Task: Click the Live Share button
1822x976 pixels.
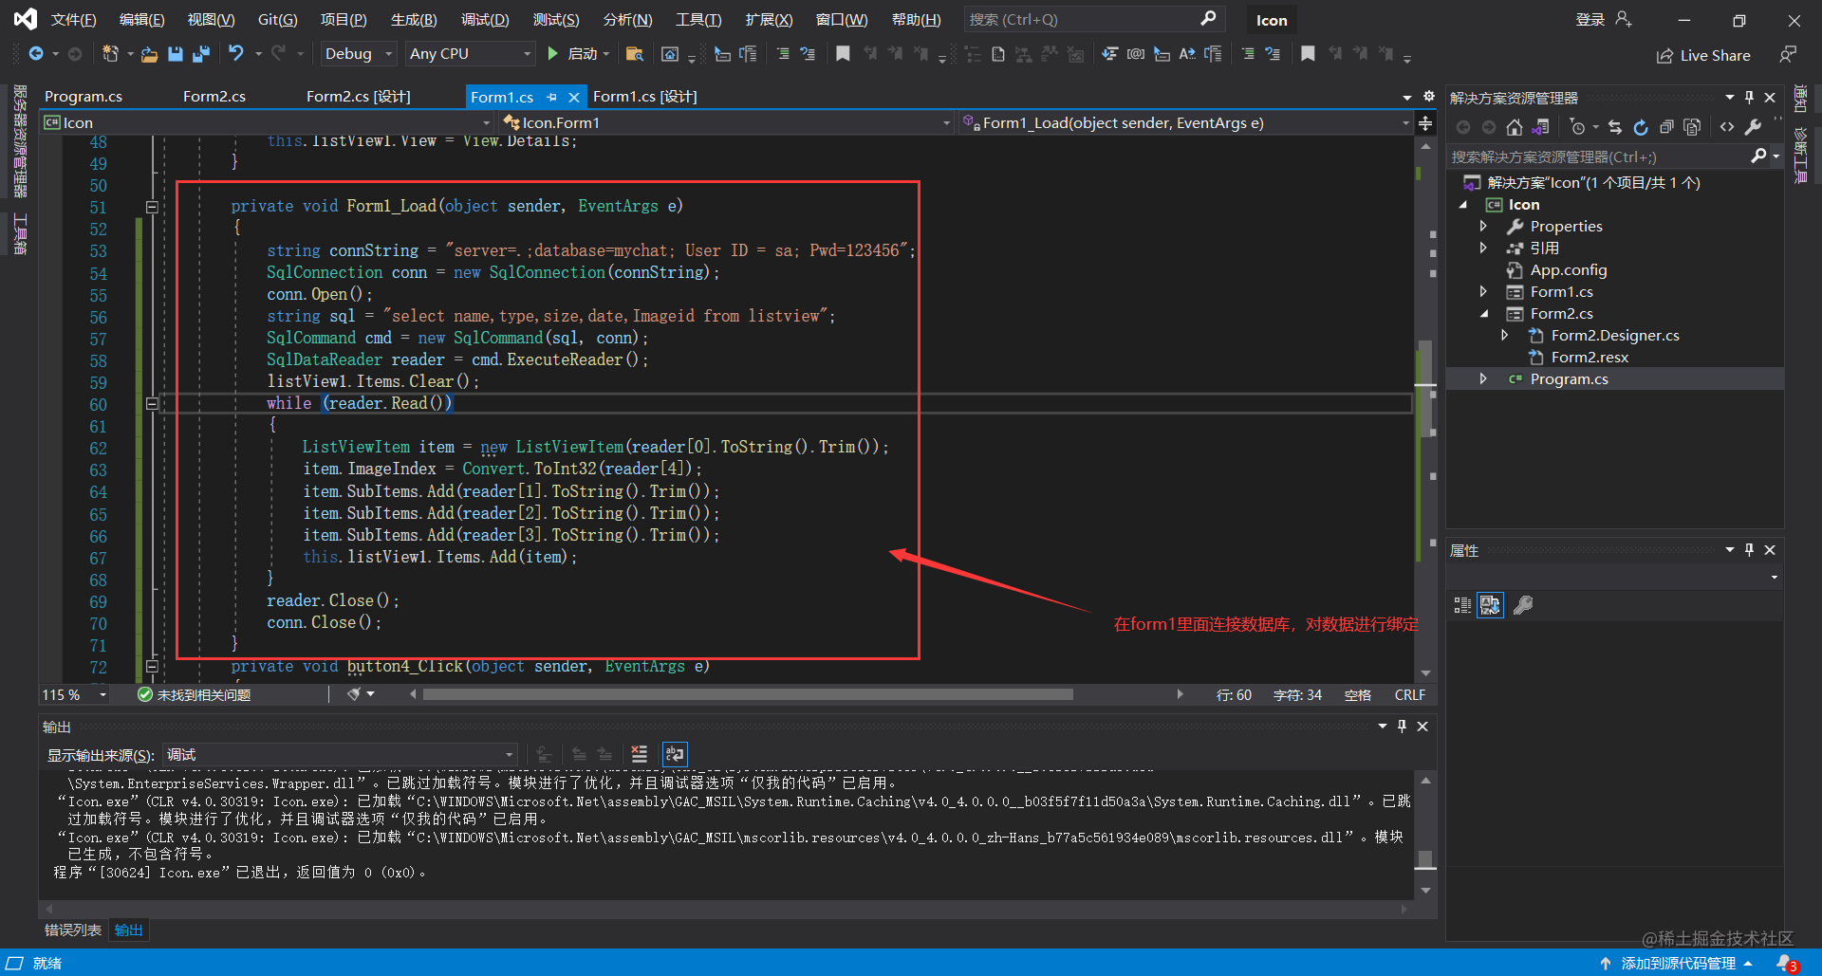Action: click(x=1703, y=56)
